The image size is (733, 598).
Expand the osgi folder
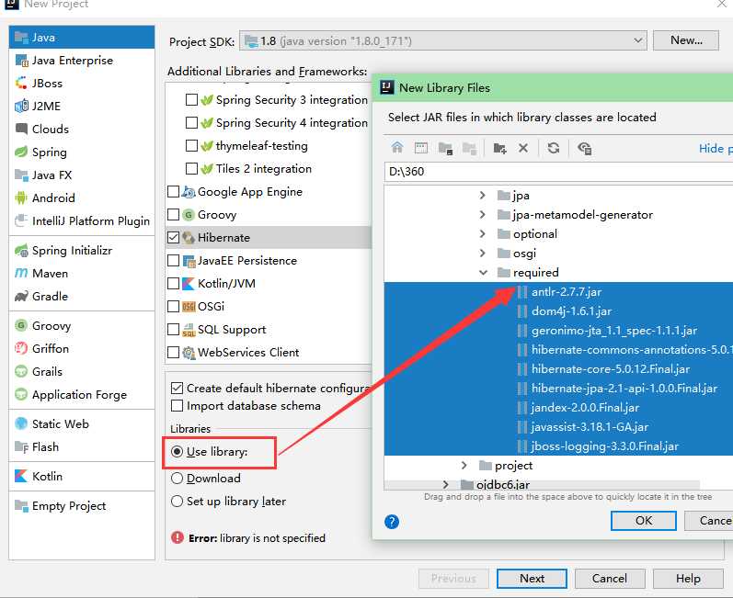click(483, 253)
